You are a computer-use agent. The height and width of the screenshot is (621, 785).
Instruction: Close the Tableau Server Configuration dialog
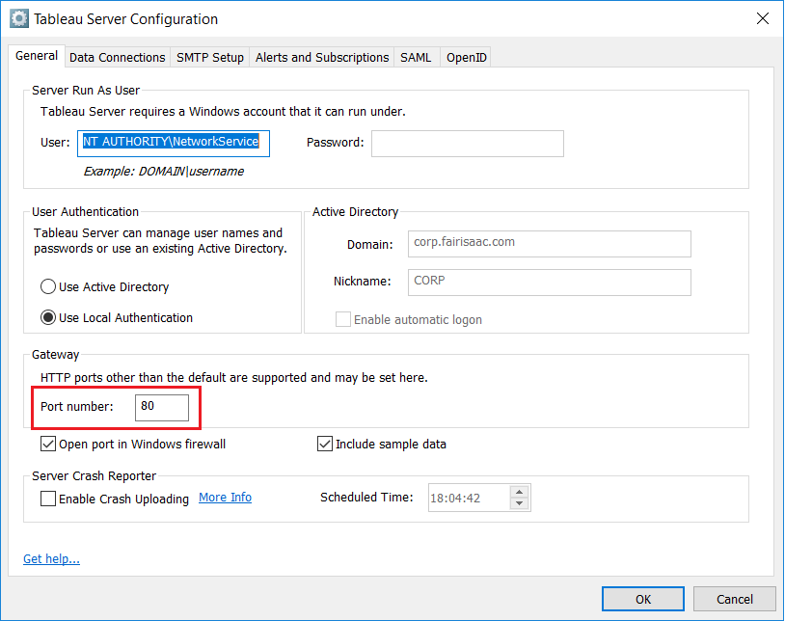coord(763,19)
